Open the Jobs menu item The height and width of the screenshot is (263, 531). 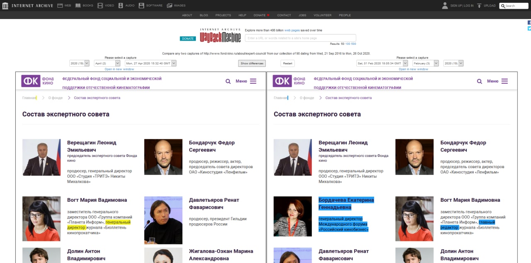tap(302, 15)
